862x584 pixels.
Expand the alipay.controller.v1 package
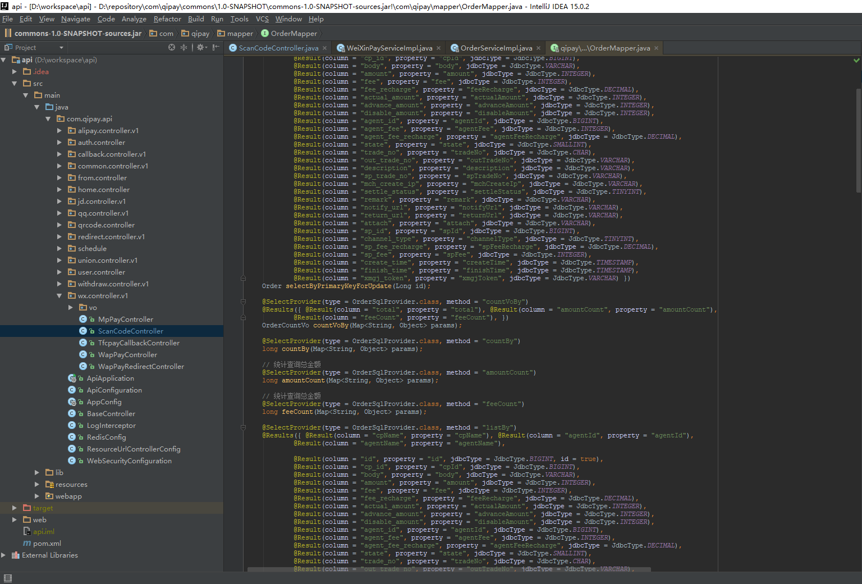[x=59, y=130]
